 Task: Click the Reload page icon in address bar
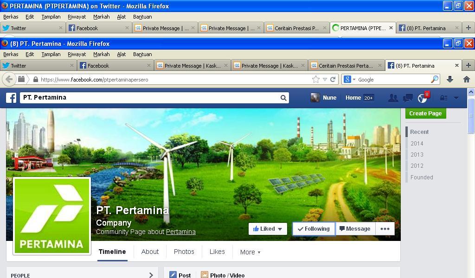333,80
